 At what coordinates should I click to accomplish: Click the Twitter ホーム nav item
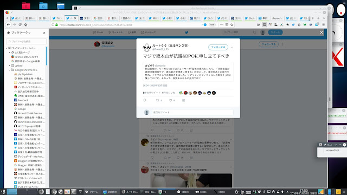coord(98,32)
